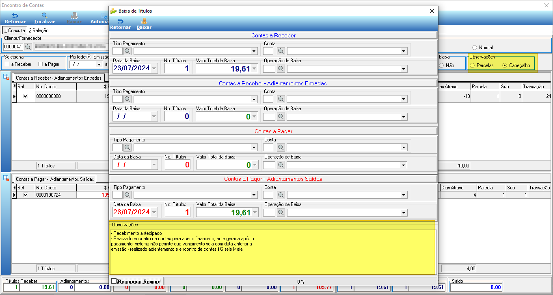Viewport: 553px width, 295px height.
Task: Select Parcelas radio button in Observações
Action: (x=472, y=65)
